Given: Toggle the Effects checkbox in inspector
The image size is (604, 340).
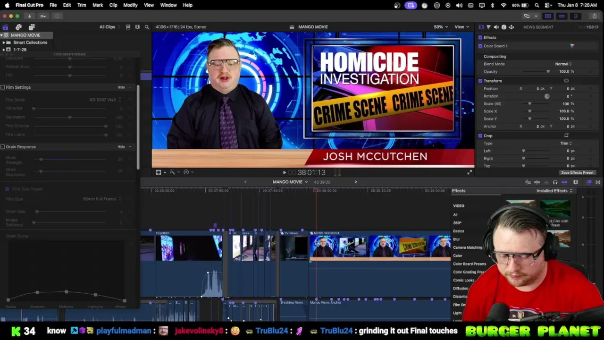Looking at the screenshot, I should pos(480,37).
